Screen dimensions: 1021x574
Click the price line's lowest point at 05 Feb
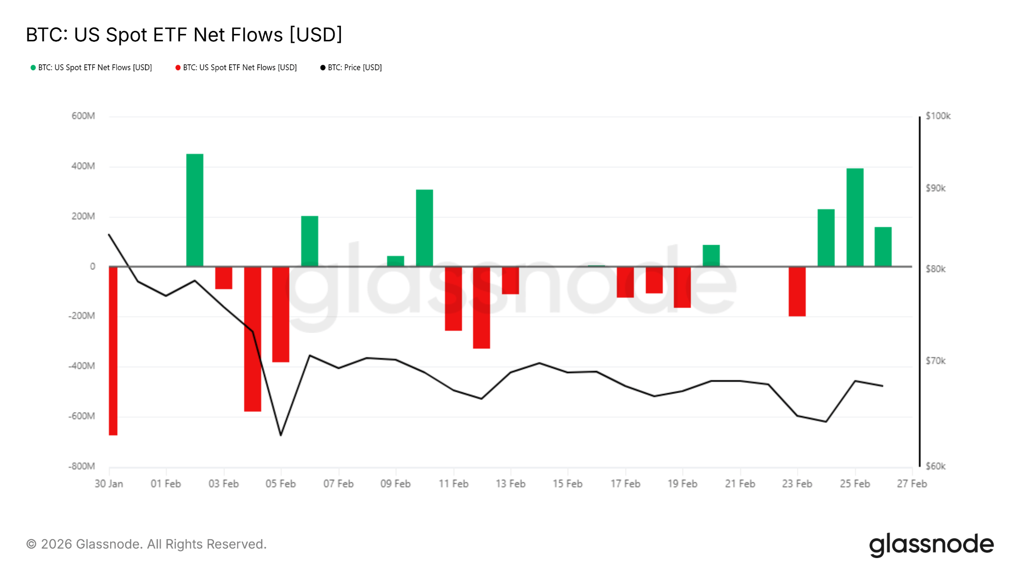[x=281, y=435]
